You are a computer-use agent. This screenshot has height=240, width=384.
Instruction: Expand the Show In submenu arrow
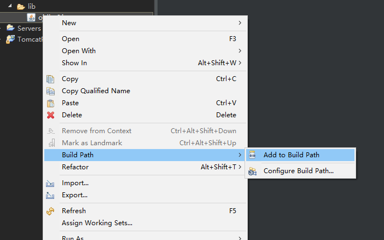click(x=240, y=63)
